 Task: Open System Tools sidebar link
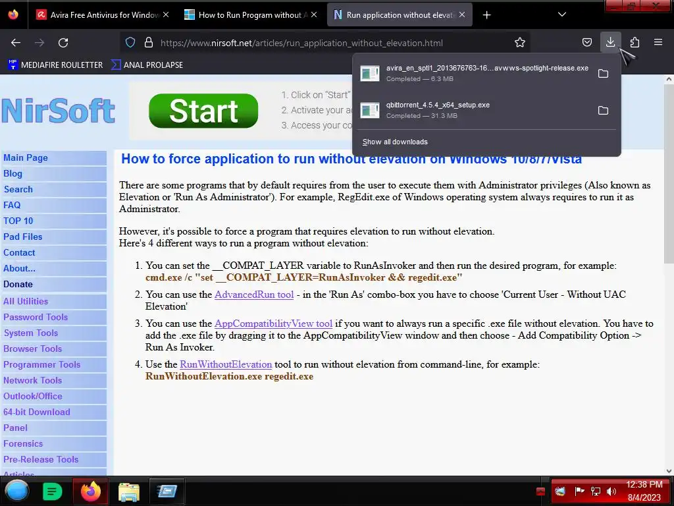pos(31,333)
